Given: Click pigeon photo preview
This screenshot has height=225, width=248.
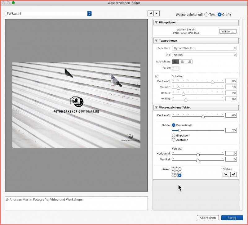Looking at the screenshot, I should tap(76, 105).
